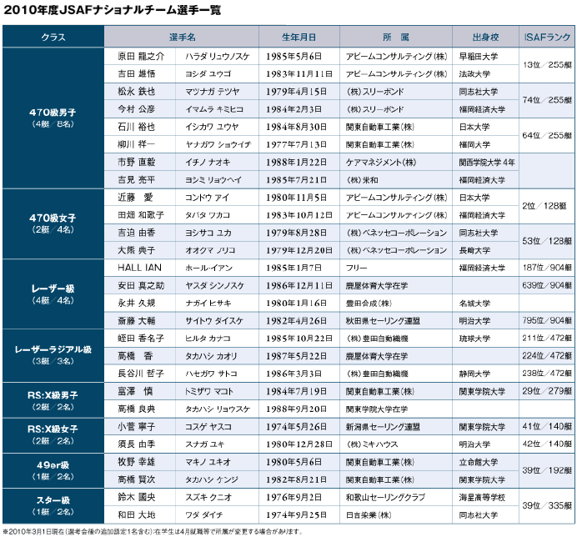Click affiliation 秋田県セーリング連盟

click(x=383, y=321)
